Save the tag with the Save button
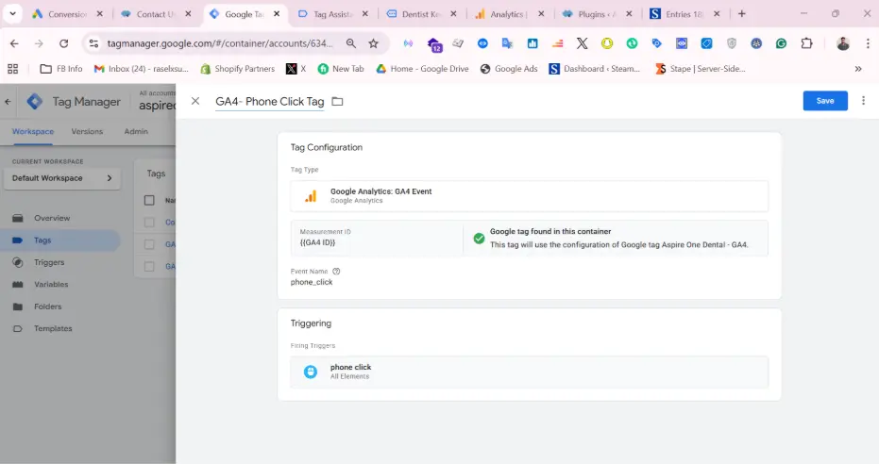The width and height of the screenshot is (879, 464). pyautogui.click(x=824, y=101)
